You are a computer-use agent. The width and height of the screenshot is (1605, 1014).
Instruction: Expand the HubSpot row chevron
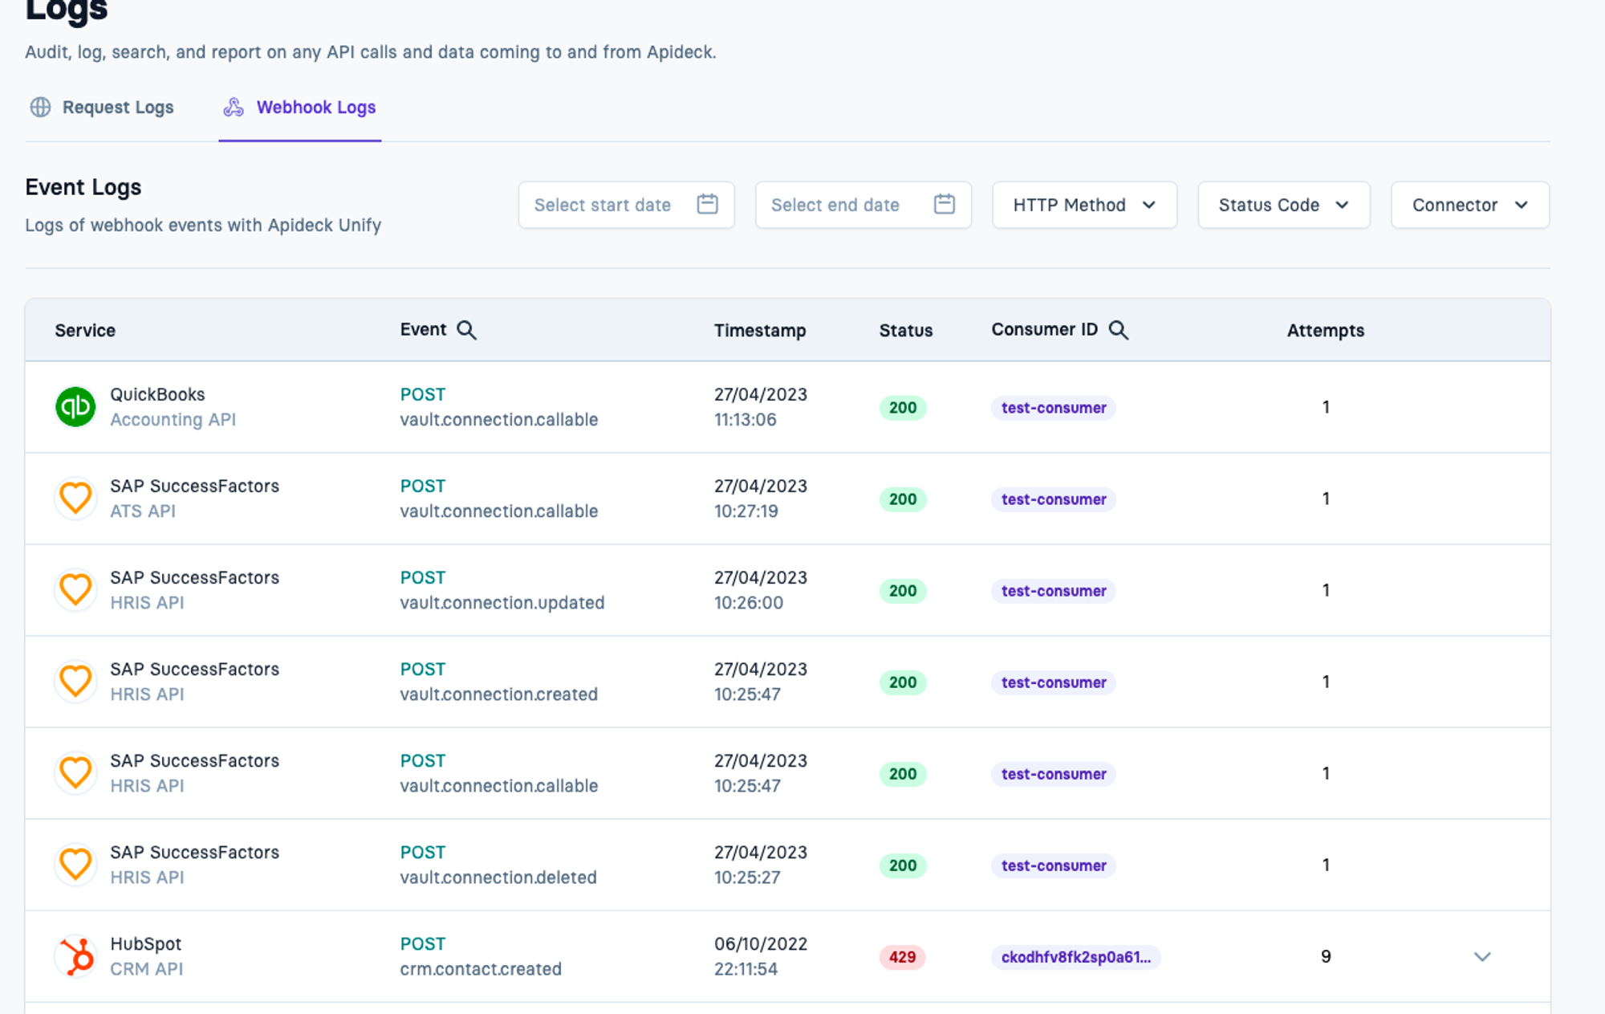click(x=1482, y=956)
